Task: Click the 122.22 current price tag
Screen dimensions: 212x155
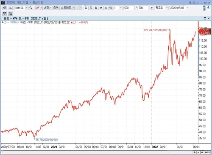Action: tap(205, 31)
